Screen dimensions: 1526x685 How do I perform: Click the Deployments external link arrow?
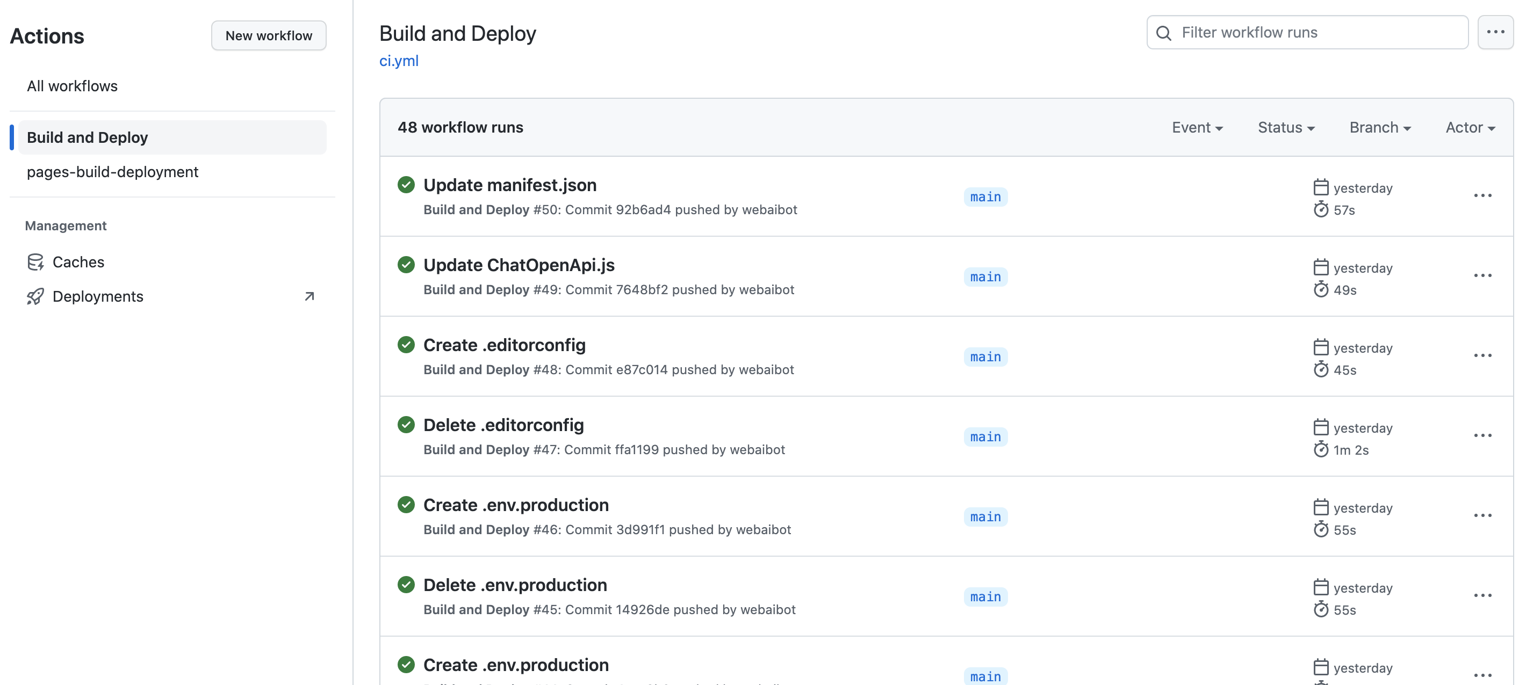click(309, 296)
